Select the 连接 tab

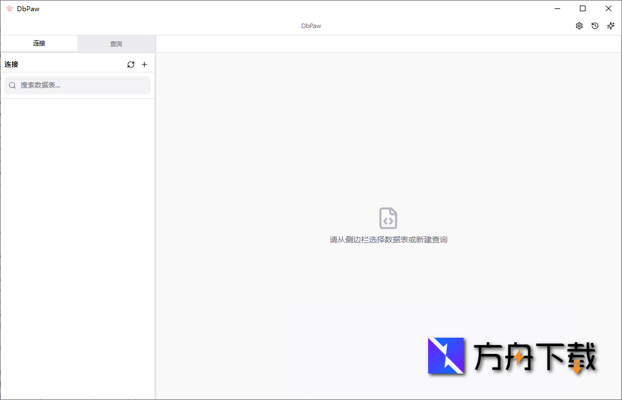pyautogui.click(x=39, y=43)
